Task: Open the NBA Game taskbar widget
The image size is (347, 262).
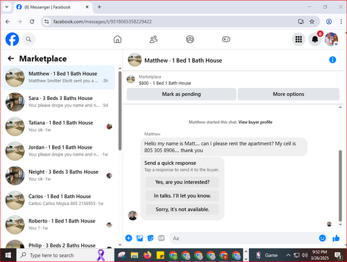Action: [x=266, y=255]
